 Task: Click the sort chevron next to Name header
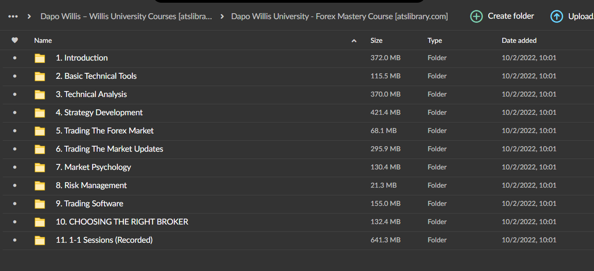(x=354, y=41)
